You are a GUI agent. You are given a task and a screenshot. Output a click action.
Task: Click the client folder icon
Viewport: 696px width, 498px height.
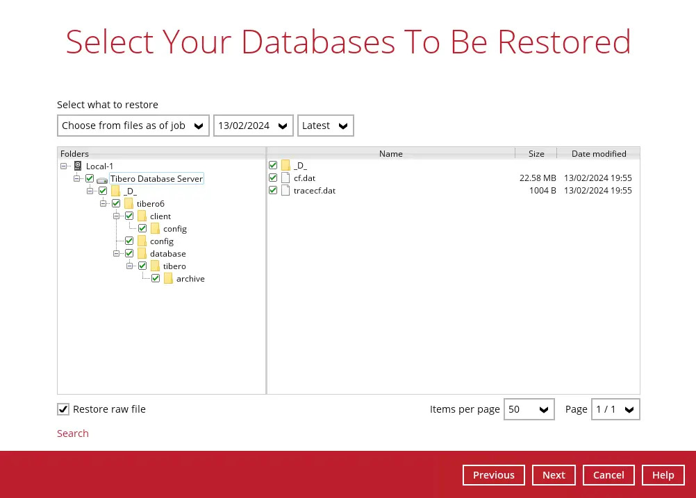point(142,216)
